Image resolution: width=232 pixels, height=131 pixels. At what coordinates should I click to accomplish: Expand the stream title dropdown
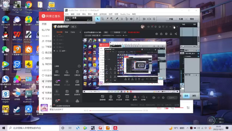click(102, 32)
